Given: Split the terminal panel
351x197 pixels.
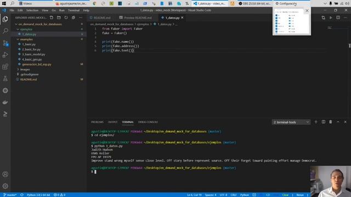Looking at the screenshot, I should 324,122.
